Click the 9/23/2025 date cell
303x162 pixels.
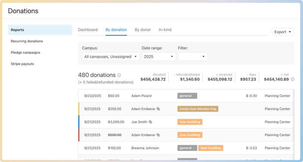[92, 96]
